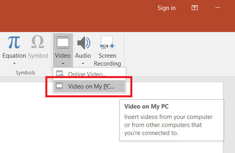Click the Screen Recording text label
235x153 pixels.
[107, 60]
